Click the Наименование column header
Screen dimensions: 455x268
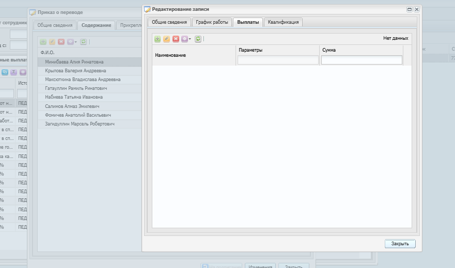click(194, 55)
